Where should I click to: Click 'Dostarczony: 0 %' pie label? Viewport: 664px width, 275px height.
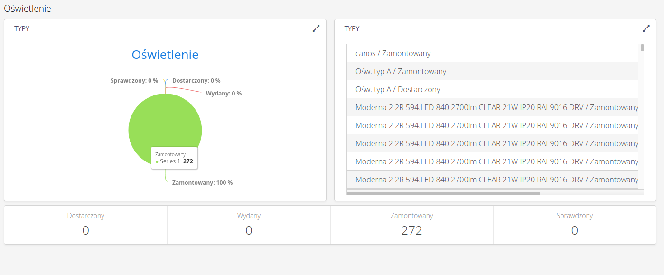click(x=196, y=81)
